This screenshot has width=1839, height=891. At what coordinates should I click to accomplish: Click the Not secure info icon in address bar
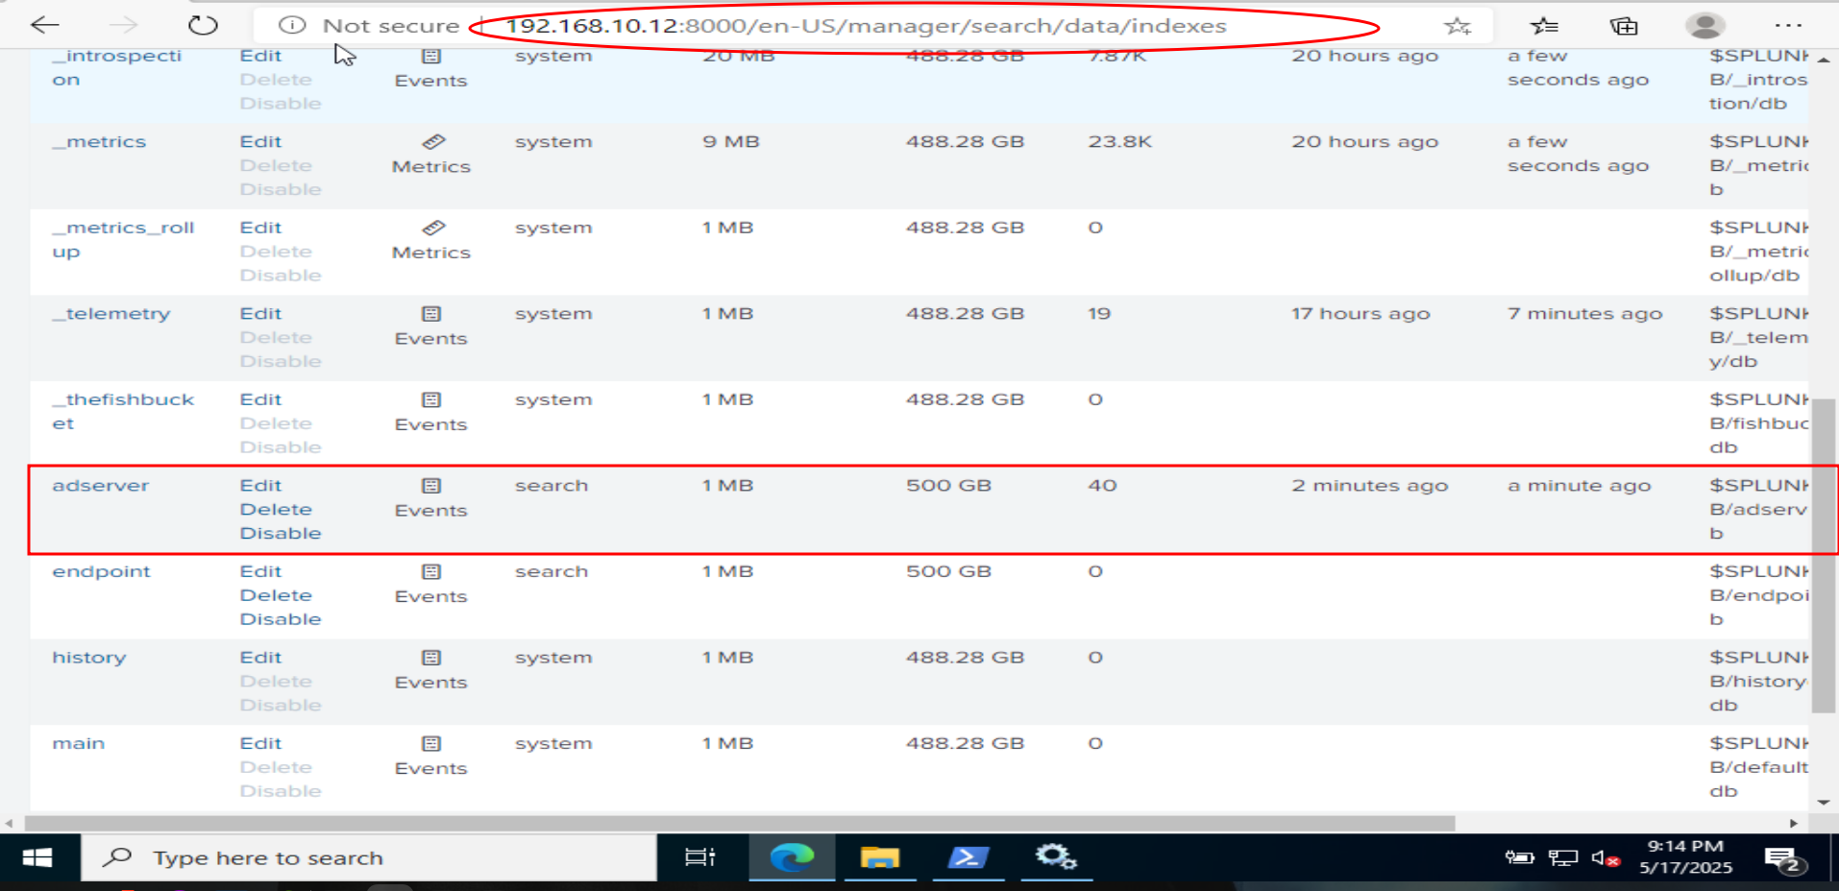pyautogui.click(x=290, y=25)
